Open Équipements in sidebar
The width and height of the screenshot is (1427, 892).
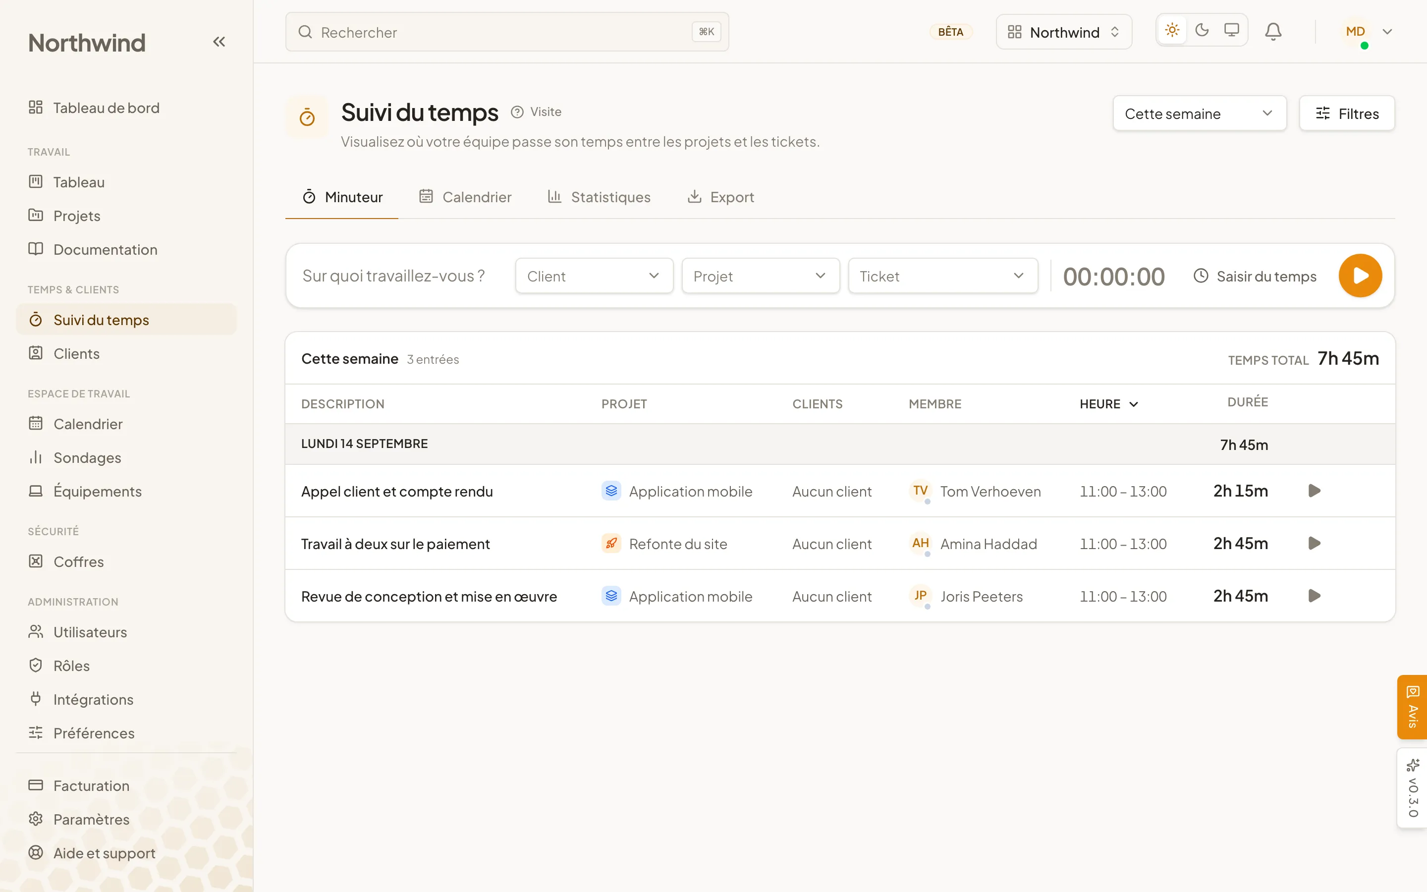126,492
